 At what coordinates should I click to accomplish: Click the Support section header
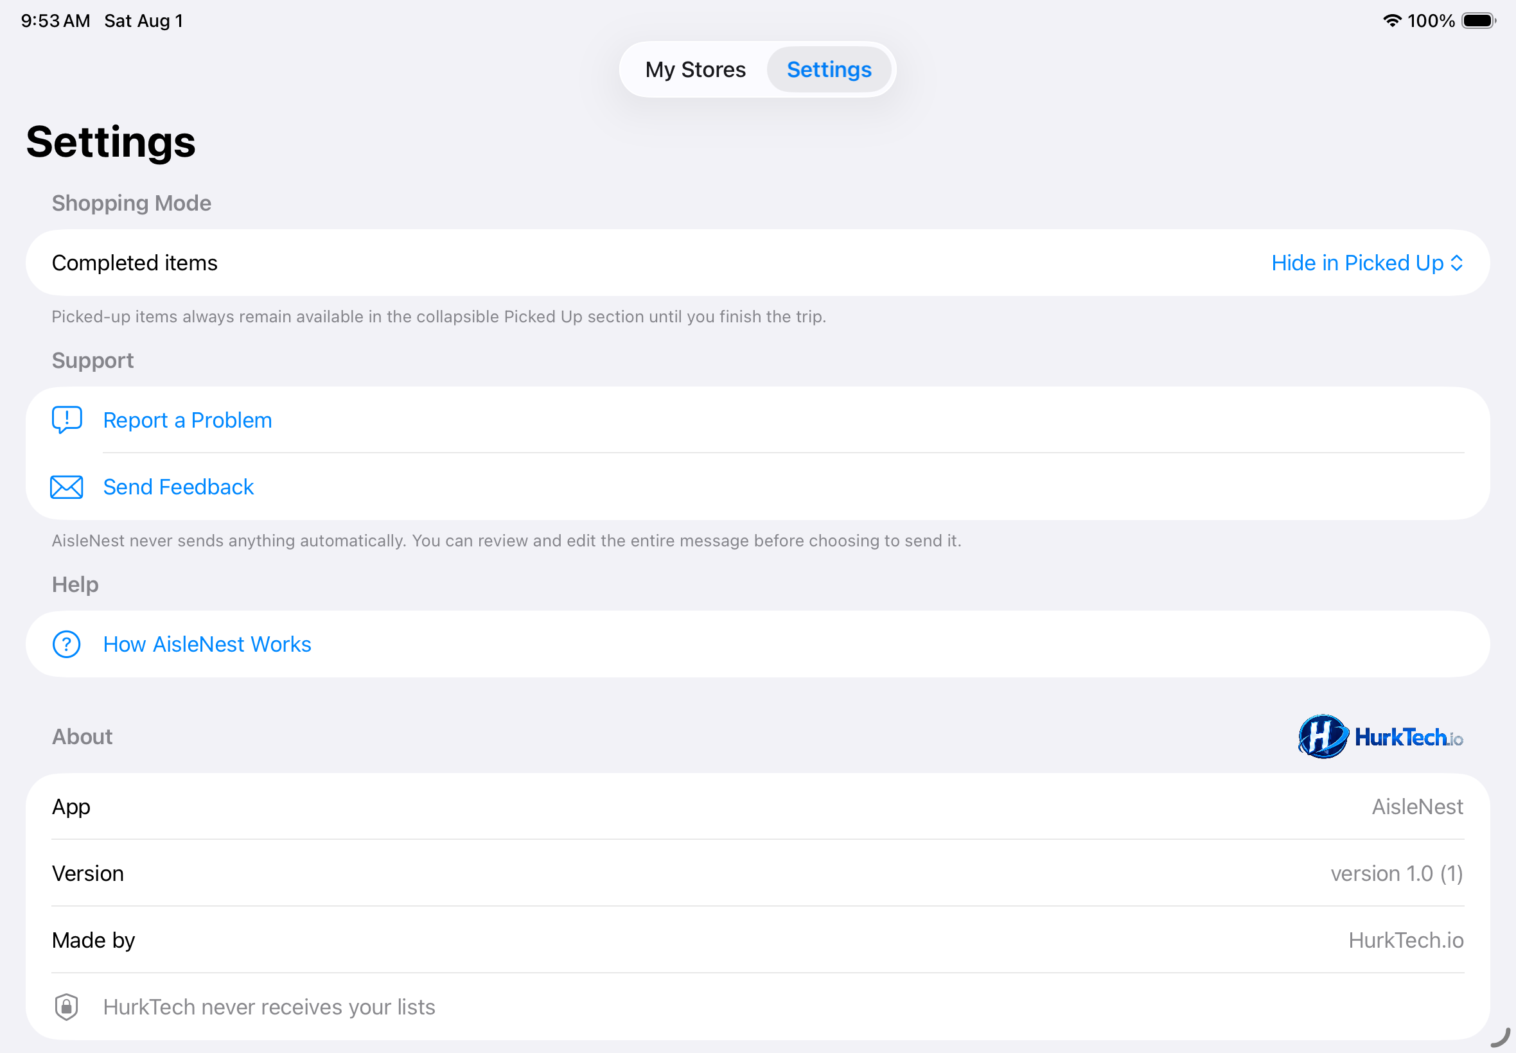point(93,360)
